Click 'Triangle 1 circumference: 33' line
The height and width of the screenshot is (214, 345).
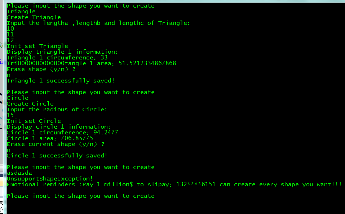(x=57, y=58)
